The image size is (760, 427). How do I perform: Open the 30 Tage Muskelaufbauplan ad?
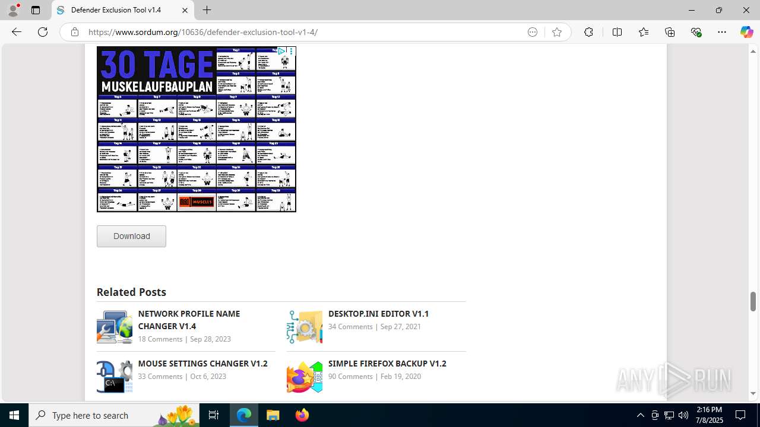[197, 129]
